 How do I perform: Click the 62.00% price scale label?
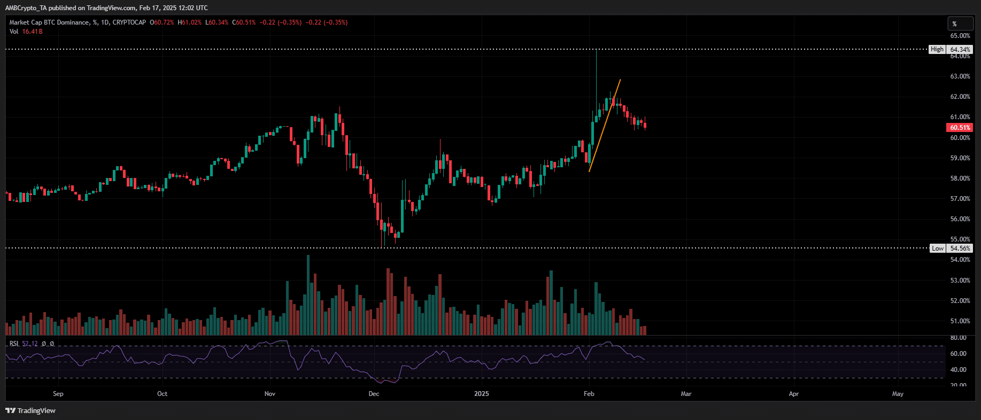click(960, 97)
